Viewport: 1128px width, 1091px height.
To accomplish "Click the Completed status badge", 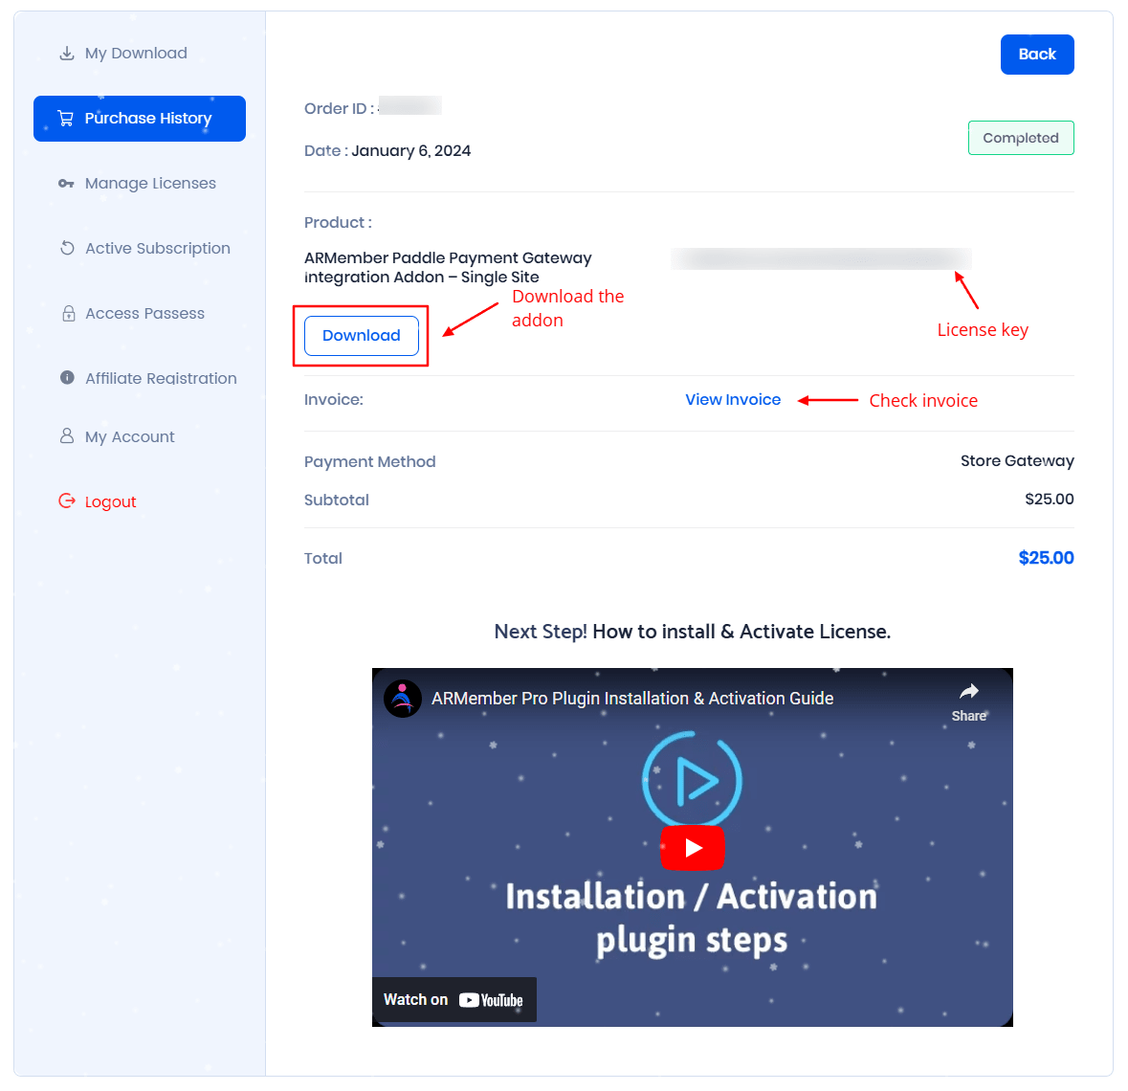I will (1021, 138).
